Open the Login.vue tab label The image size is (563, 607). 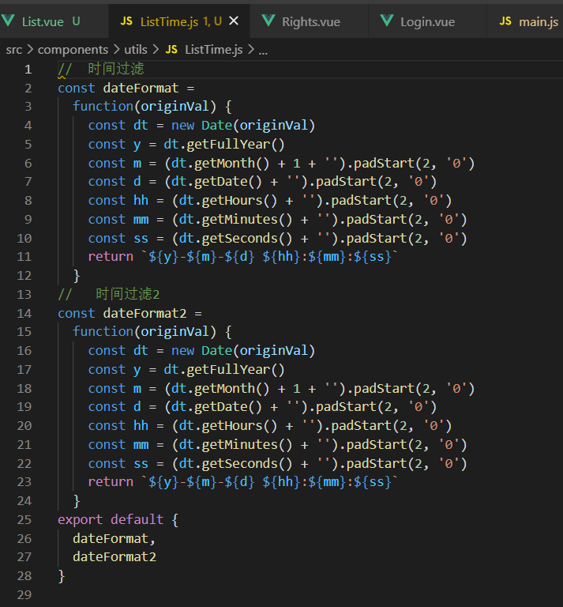(427, 21)
